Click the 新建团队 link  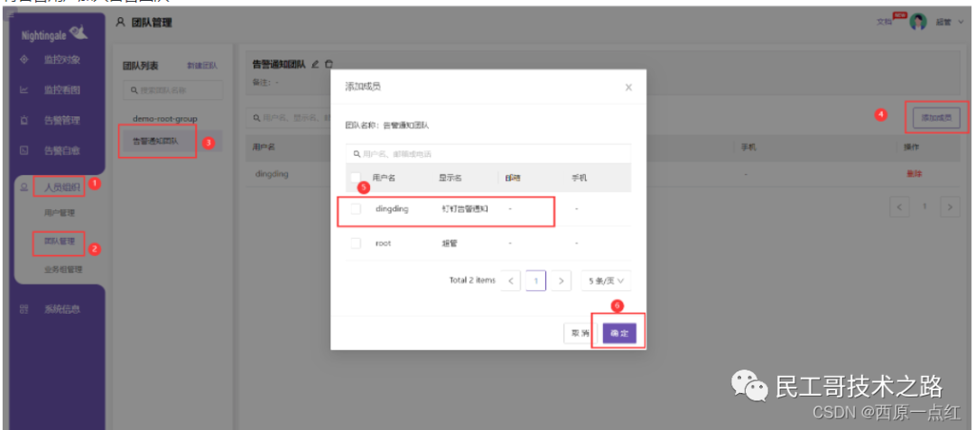[x=202, y=66]
